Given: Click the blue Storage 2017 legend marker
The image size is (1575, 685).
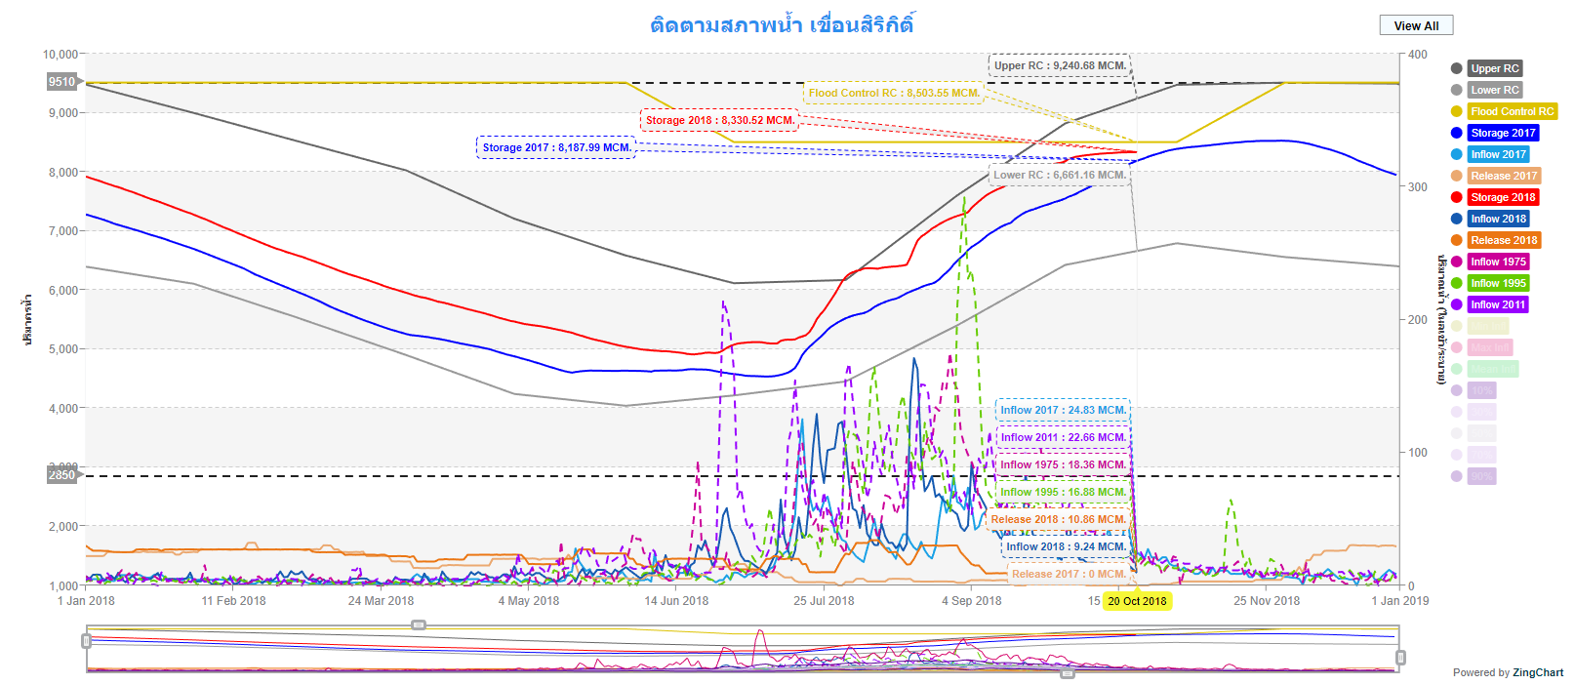Looking at the screenshot, I should 1456,133.
